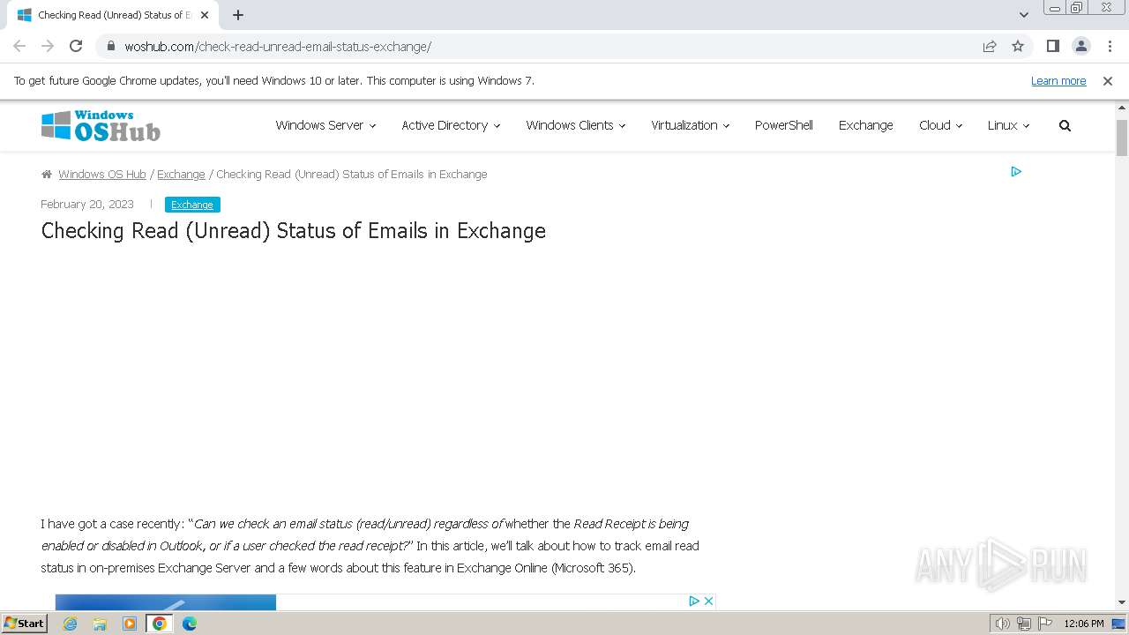The image size is (1129, 635).
Task: Open a new tab with the plus button
Action: (x=238, y=15)
